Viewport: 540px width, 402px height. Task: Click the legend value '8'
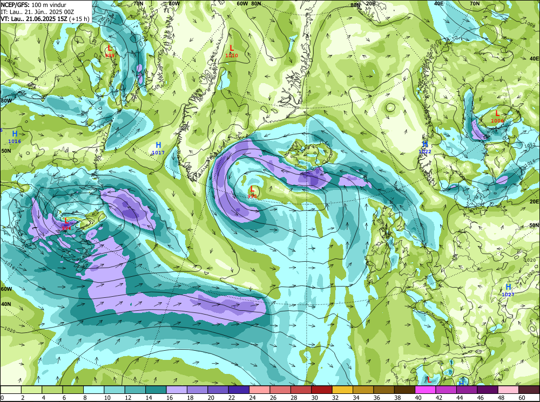pos(85,398)
